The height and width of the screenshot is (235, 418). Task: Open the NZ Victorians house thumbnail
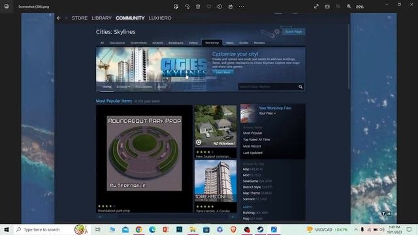[216, 126]
